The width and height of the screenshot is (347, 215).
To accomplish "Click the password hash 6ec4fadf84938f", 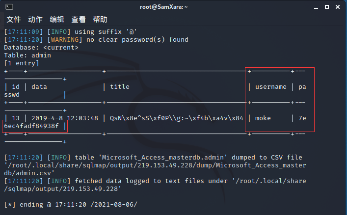I will 31,126.
